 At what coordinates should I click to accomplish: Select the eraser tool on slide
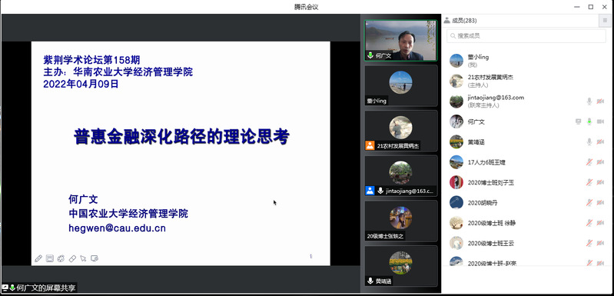click(72, 258)
